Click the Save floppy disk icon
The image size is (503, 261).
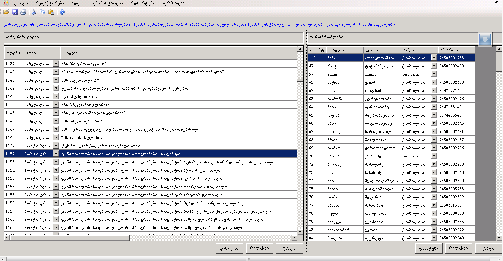click(x=15, y=12)
